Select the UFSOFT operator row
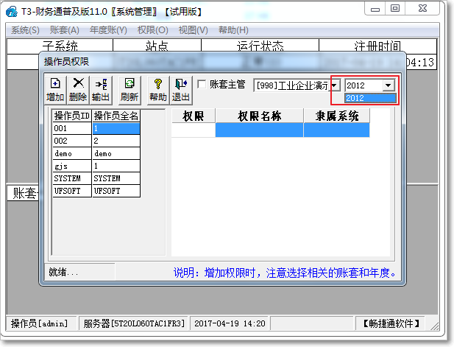The height and width of the screenshot is (347, 454). 71,191
